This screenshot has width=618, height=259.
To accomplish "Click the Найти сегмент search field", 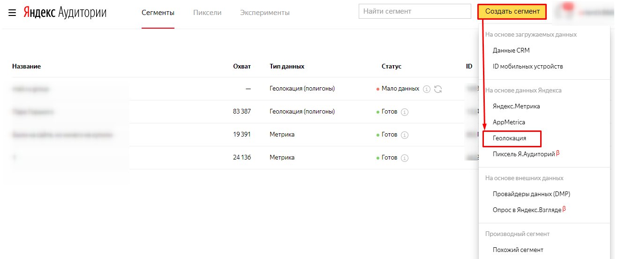I will tap(415, 11).
